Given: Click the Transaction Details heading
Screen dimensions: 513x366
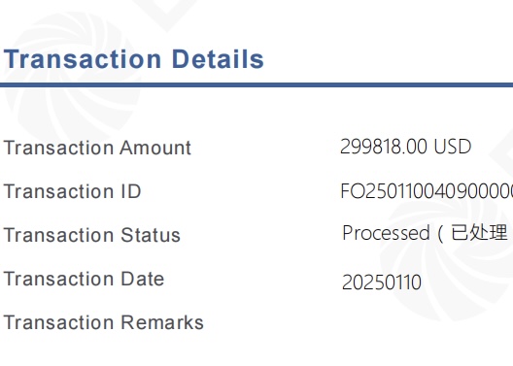Looking at the screenshot, I should (133, 59).
